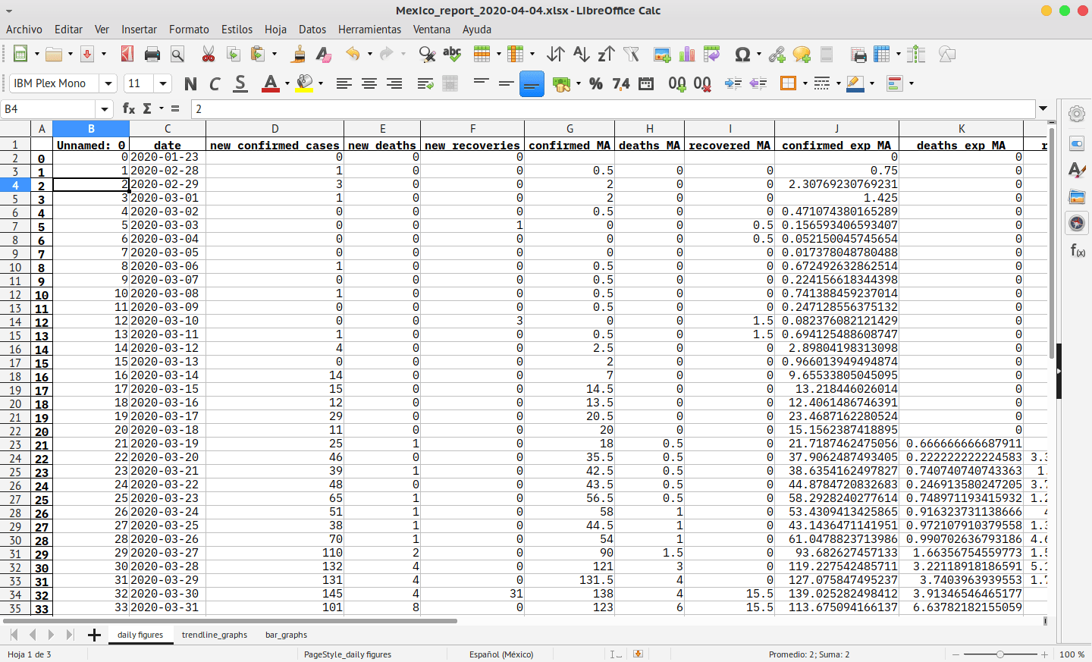1092x662 pixels.
Task: Open the font size 11 dropdown
Action: 163,83
